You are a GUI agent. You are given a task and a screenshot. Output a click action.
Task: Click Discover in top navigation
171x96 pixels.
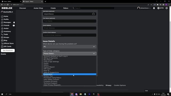tap(23, 8)
